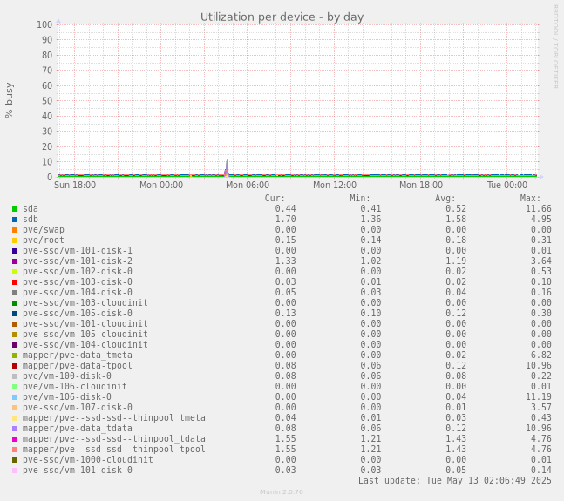Click the Min: column header

360,199
